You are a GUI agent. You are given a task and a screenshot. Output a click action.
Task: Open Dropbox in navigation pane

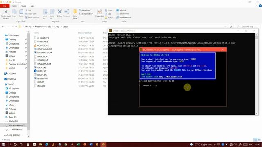(11, 73)
